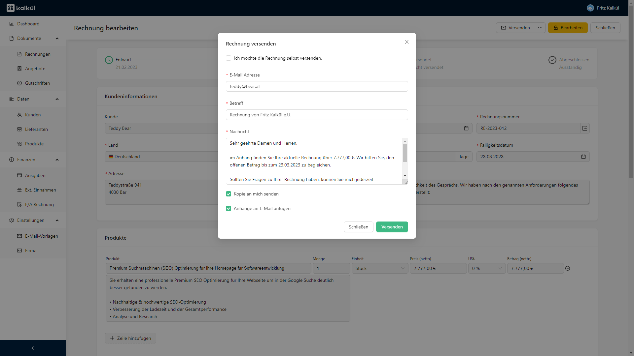Close the Rechnung versenden dialog X
Screen dimensions: 634x356
(x=407, y=42)
